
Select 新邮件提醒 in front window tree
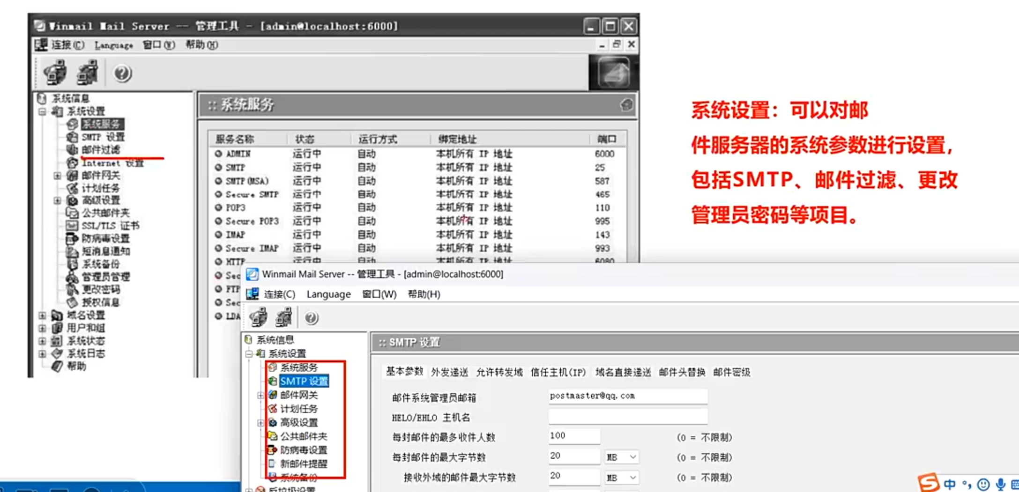[x=304, y=464]
